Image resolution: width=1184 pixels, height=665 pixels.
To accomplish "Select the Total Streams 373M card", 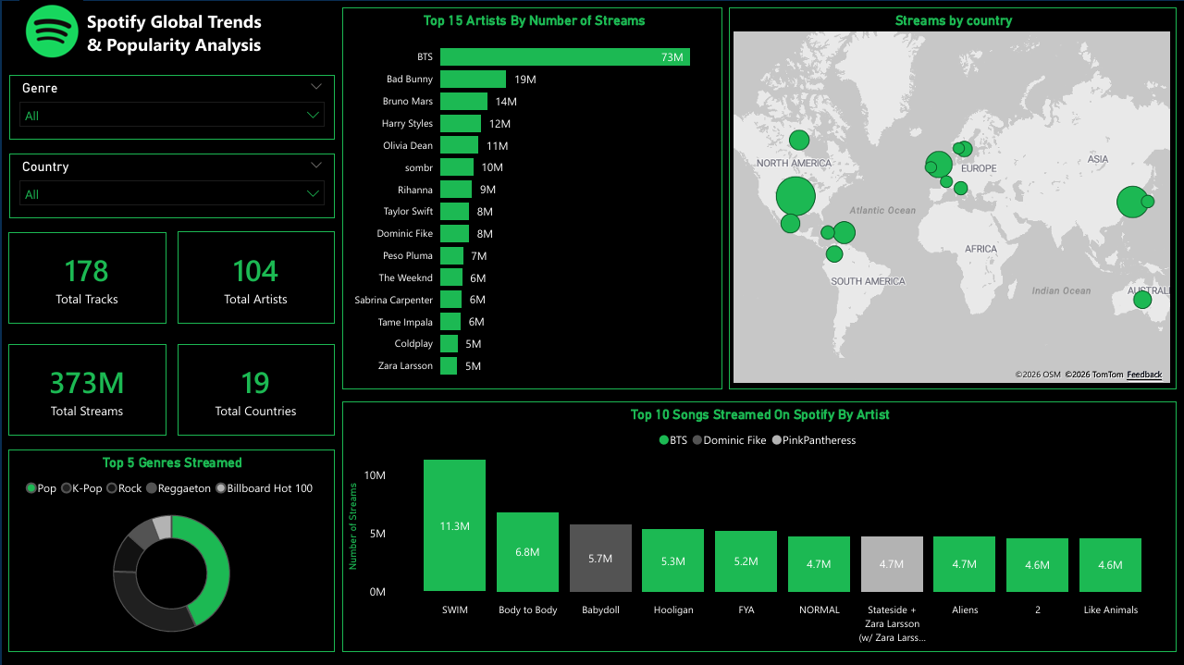I will (x=87, y=389).
